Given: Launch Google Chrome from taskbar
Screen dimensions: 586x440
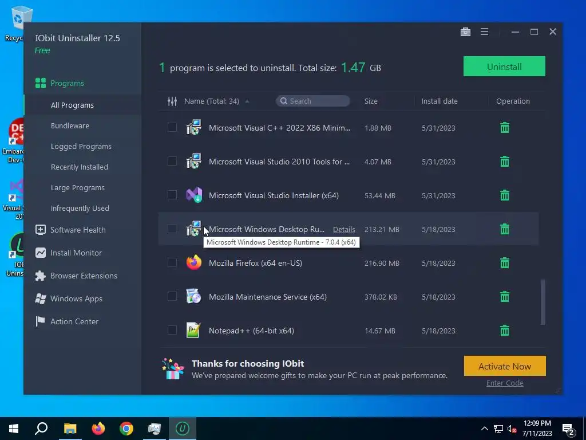Looking at the screenshot, I should tap(126, 429).
